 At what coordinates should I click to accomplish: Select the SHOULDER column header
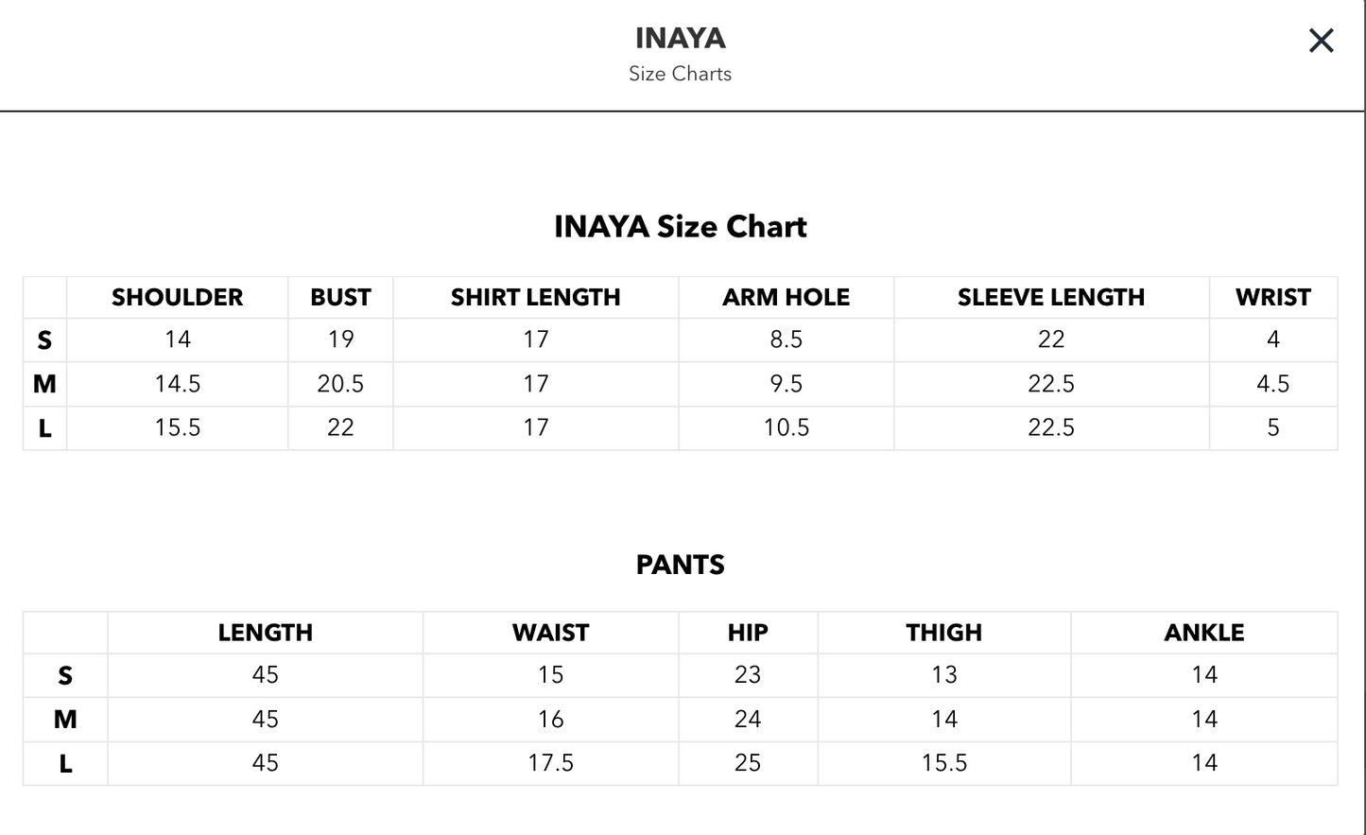178,297
